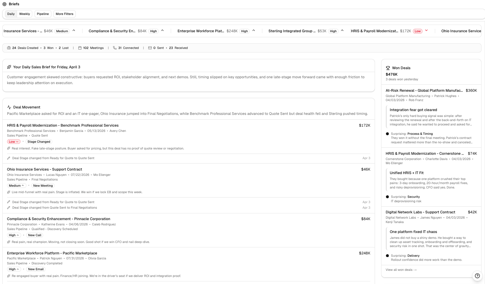The height and width of the screenshot is (284, 485).
Task: Expand the High health badge on Pinnacle deal
Action: click(x=14, y=235)
